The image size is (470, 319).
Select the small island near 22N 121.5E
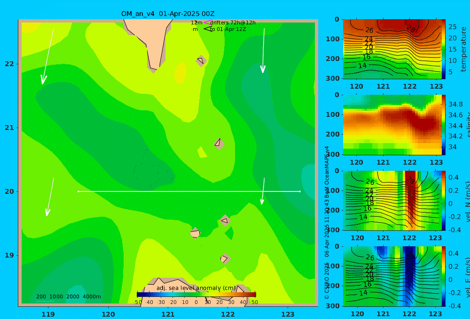tap(201, 61)
